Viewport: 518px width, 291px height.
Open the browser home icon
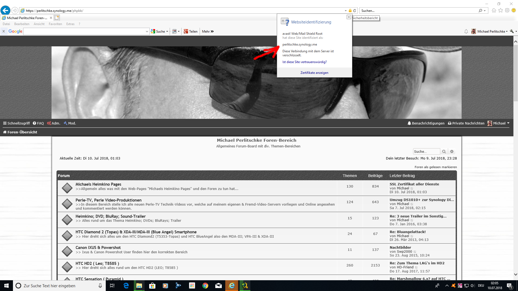[x=494, y=11]
